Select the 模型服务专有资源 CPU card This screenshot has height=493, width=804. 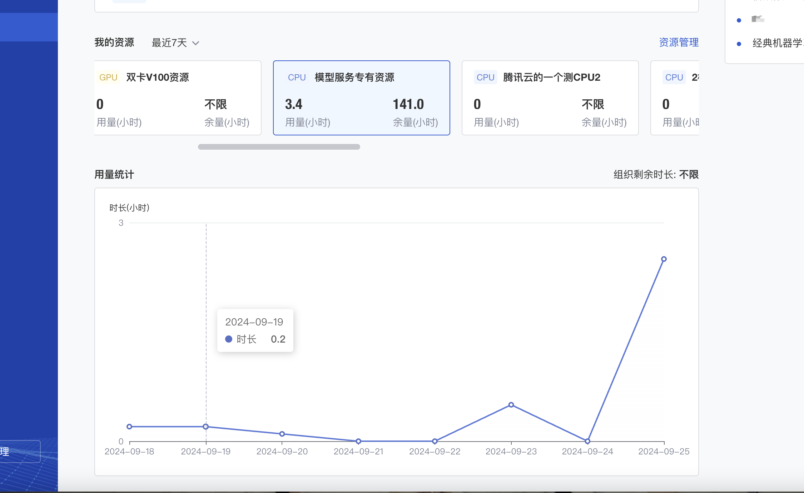361,98
